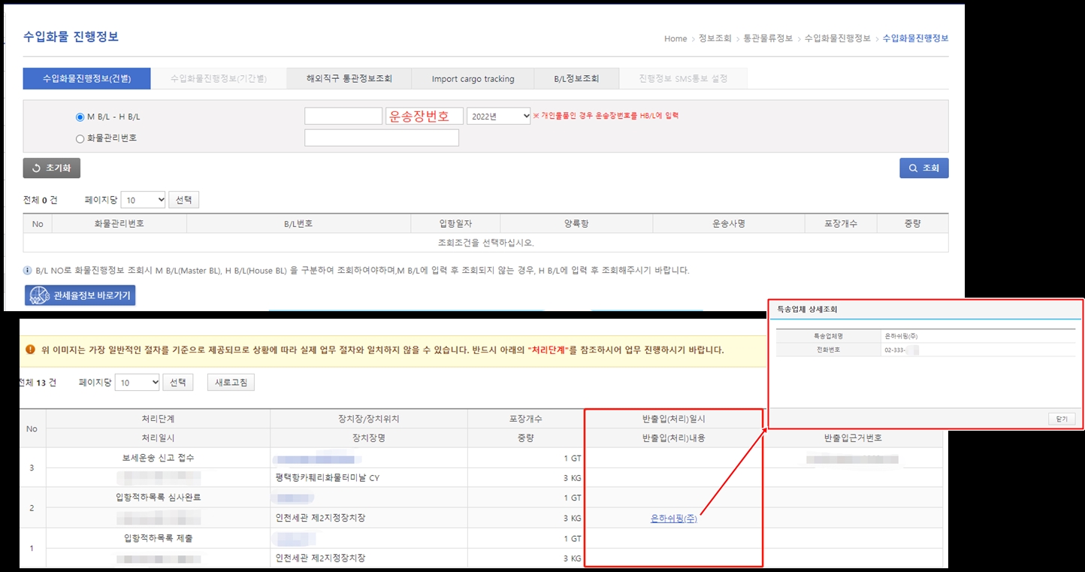
Task: Click the 초기화 reset button
Action: coord(52,168)
